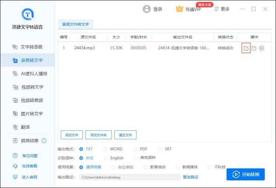Click the 15.30K size cell

[x=116, y=48]
